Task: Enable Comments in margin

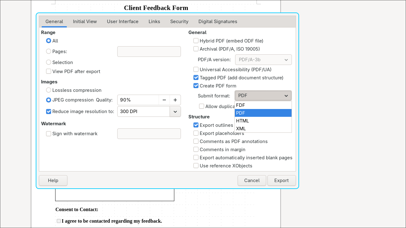Action: click(196, 149)
